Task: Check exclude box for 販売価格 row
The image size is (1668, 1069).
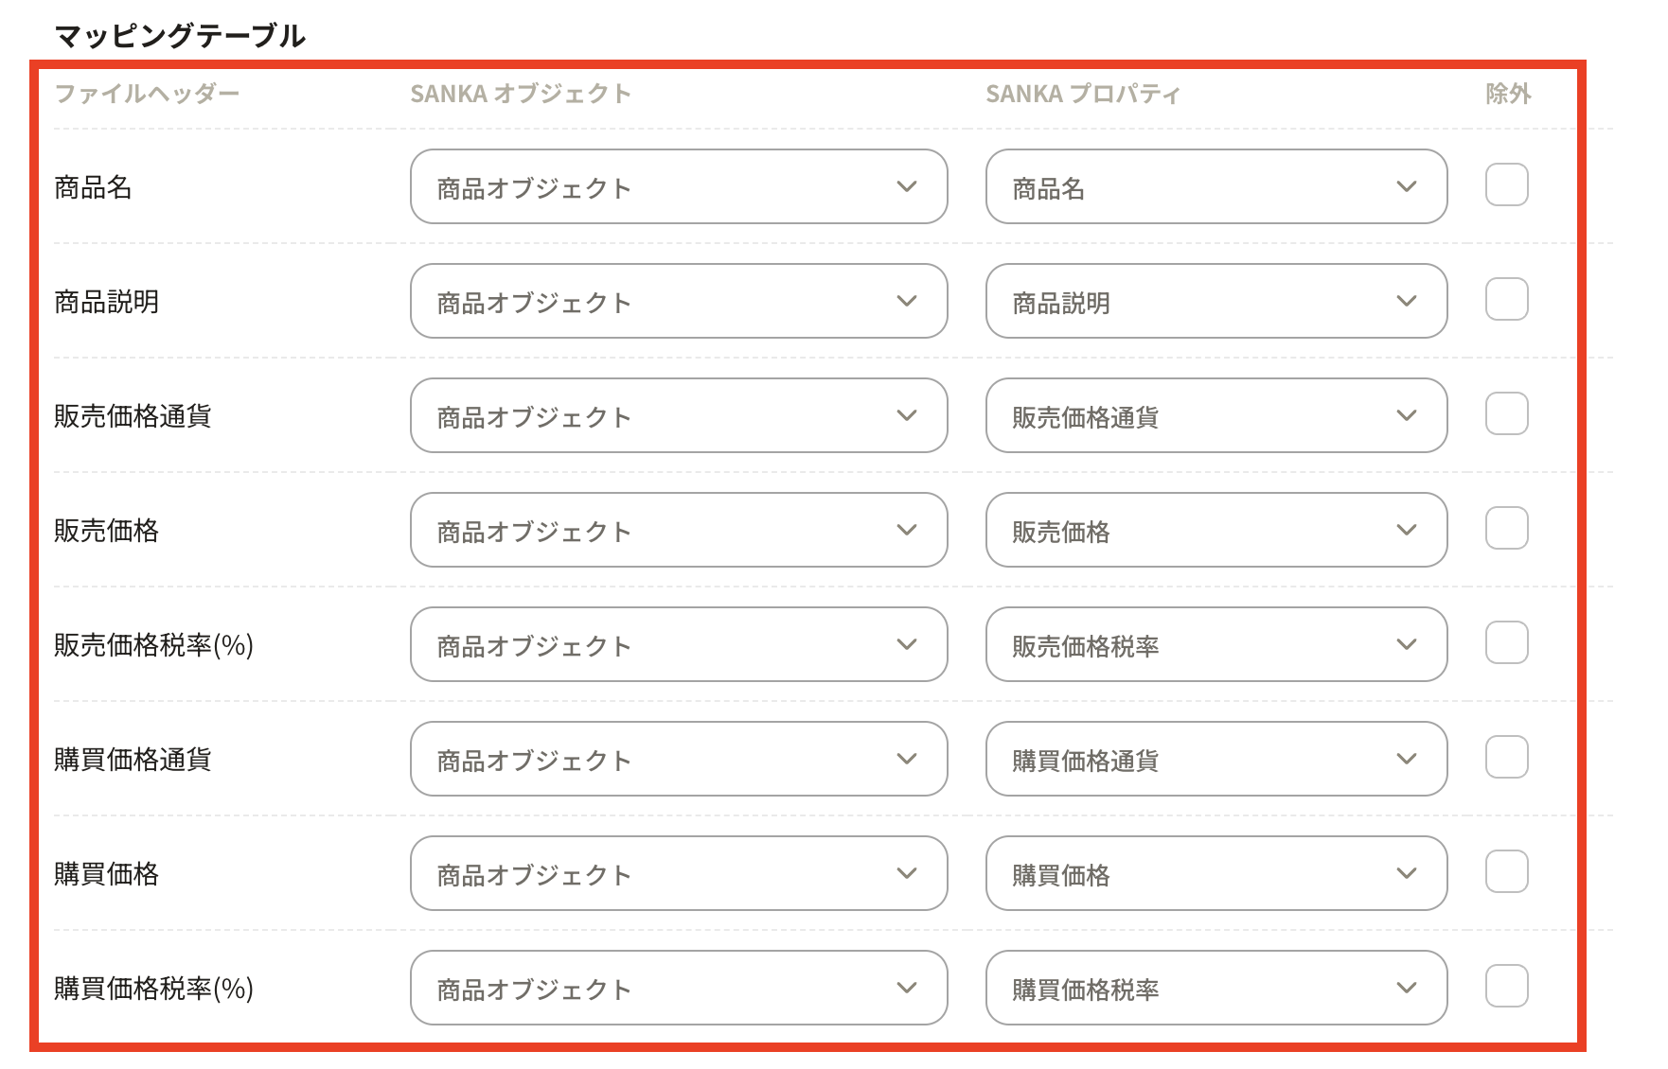Action: click(x=1506, y=528)
